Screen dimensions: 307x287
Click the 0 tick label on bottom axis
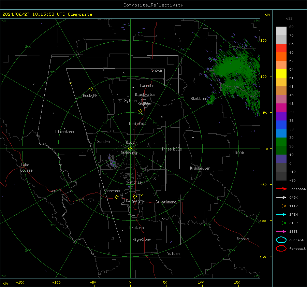coord(130,282)
